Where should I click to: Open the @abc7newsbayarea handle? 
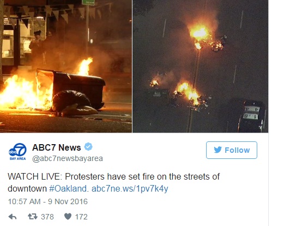click(68, 158)
